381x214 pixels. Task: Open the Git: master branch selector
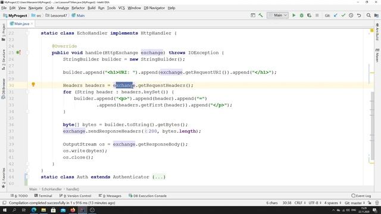355,203
